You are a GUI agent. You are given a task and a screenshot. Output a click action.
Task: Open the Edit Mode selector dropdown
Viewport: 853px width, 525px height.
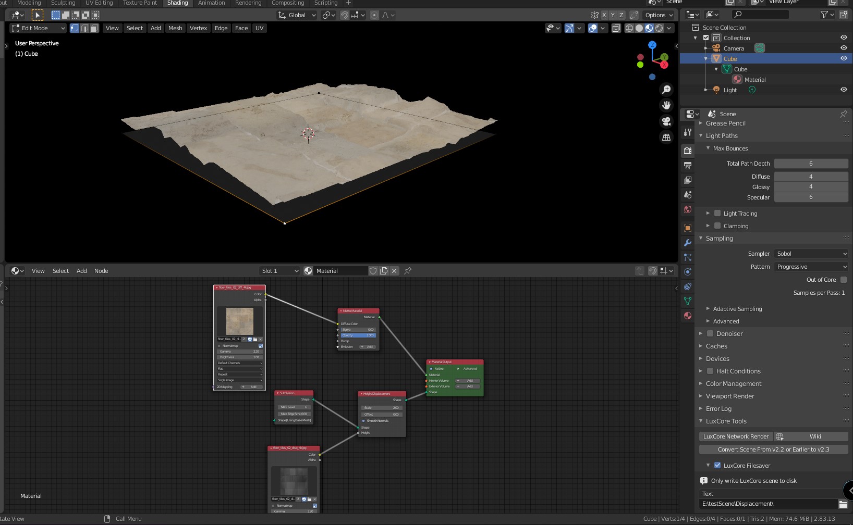pos(39,28)
